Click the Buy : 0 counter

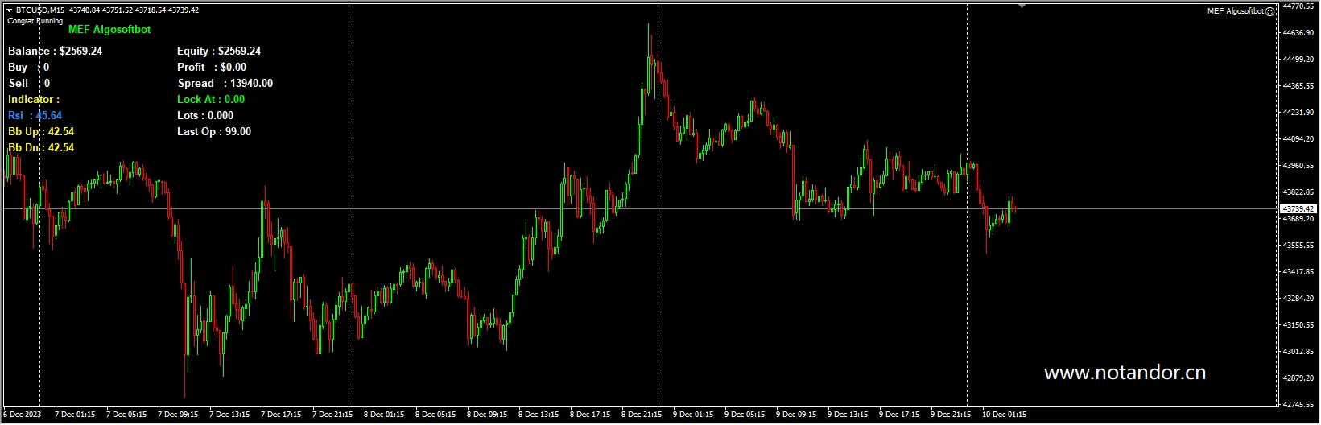coord(29,67)
